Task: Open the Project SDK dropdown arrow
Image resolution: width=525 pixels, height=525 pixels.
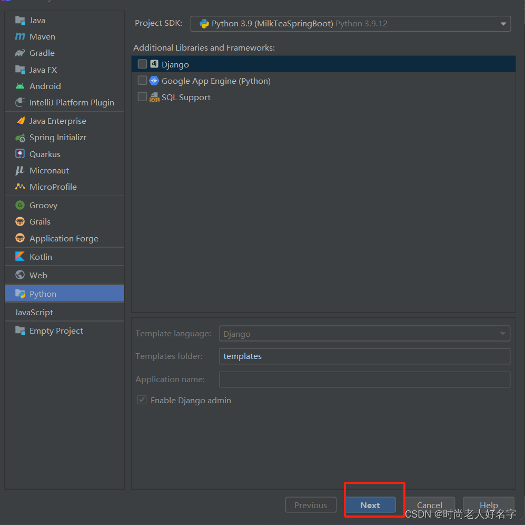Action: point(503,24)
